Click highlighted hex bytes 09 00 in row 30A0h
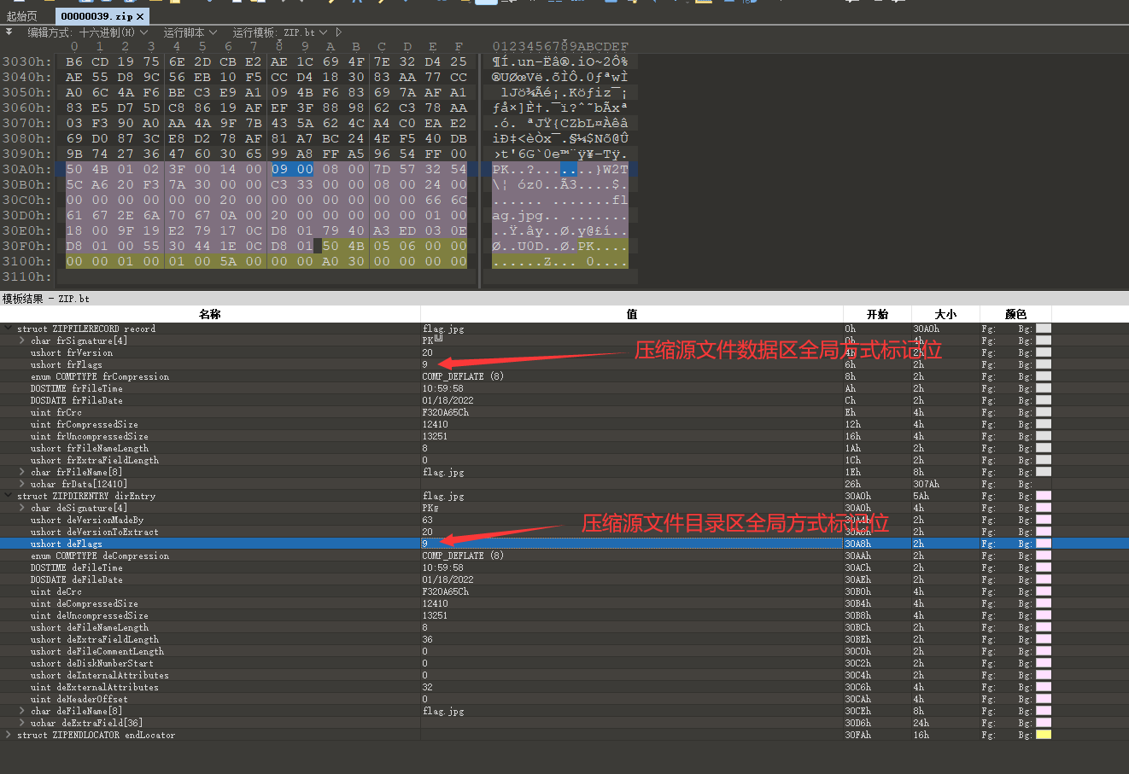Viewport: 1129px width, 774px height. click(x=292, y=169)
